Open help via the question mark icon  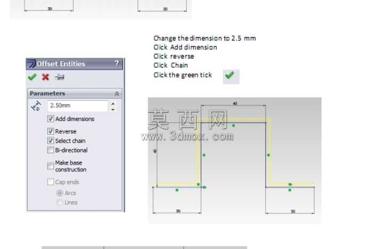pyautogui.click(x=117, y=63)
